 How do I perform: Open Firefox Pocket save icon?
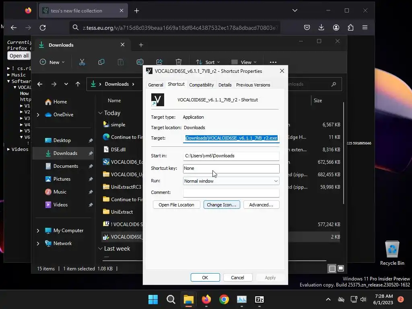click(307, 27)
